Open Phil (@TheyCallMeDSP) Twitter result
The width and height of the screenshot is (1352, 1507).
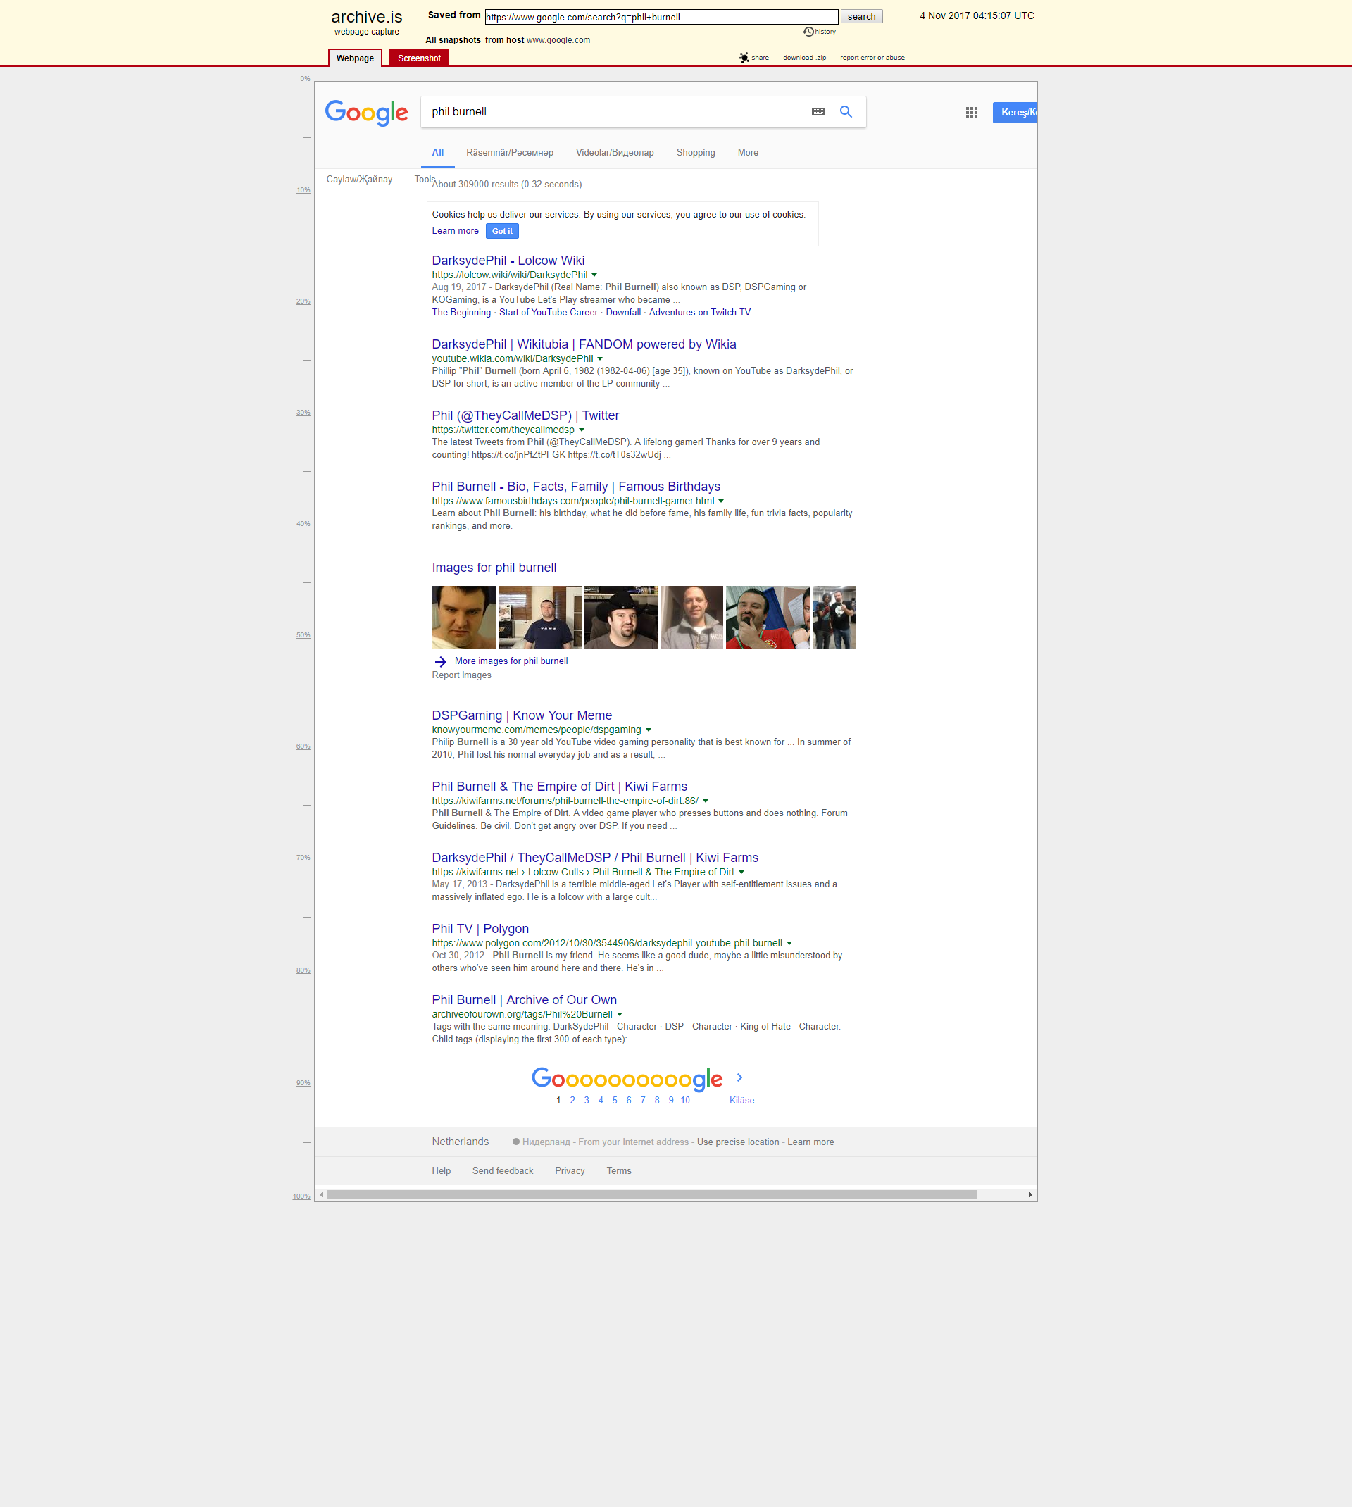[525, 416]
